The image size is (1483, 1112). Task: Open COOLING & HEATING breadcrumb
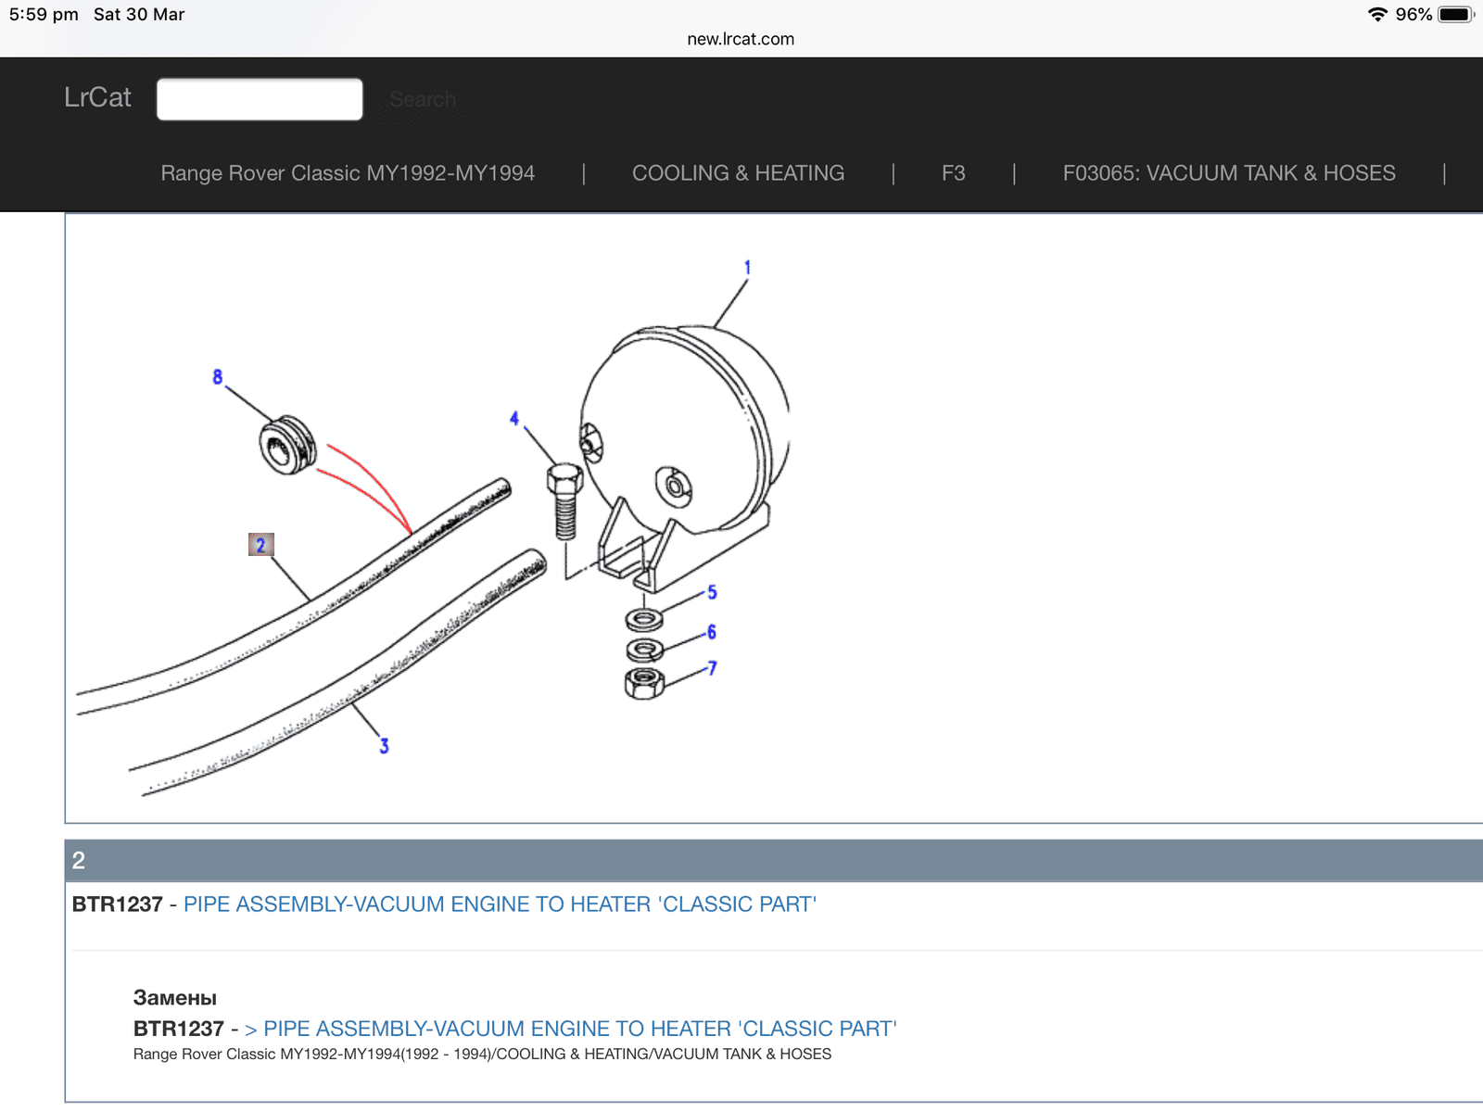pos(738,173)
